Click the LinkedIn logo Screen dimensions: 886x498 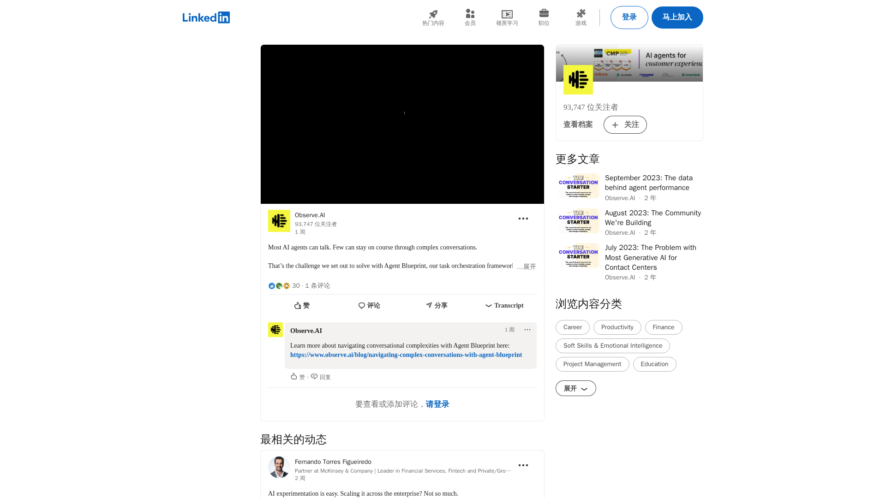[206, 18]
